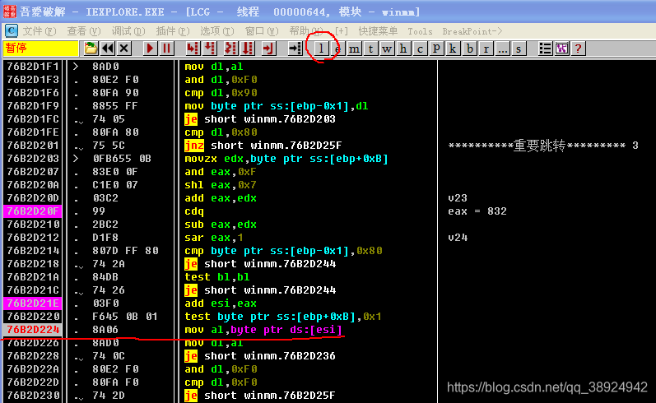Select breakpoint address 76B2D21E
Viewport: 656px width, 403px height.
(x=33, y=303)
